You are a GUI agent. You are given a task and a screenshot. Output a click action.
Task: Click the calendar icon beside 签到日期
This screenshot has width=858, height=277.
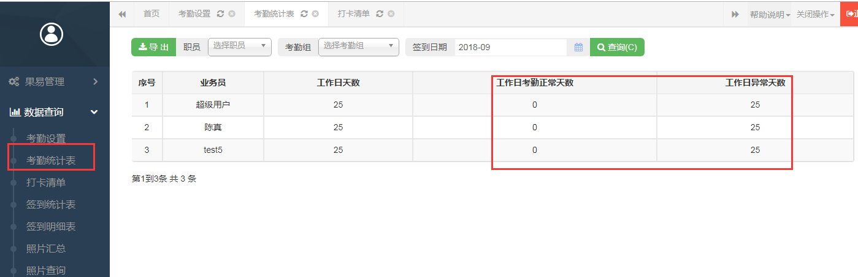coord(578,47)
